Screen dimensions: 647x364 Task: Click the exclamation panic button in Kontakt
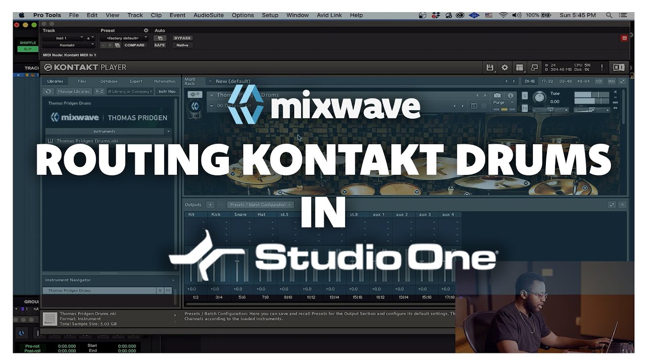coord(602,67)
